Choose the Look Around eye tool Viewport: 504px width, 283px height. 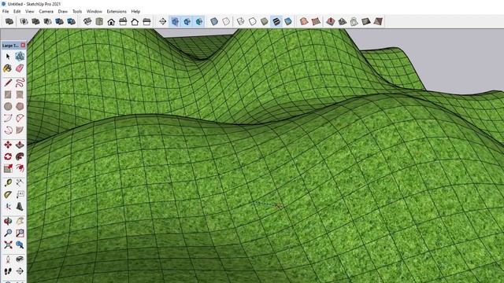tap(20, 259)
